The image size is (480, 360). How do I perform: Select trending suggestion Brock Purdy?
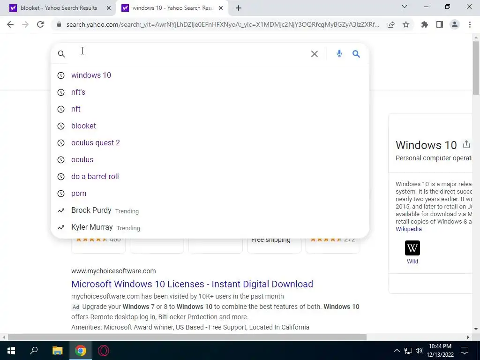210,210
